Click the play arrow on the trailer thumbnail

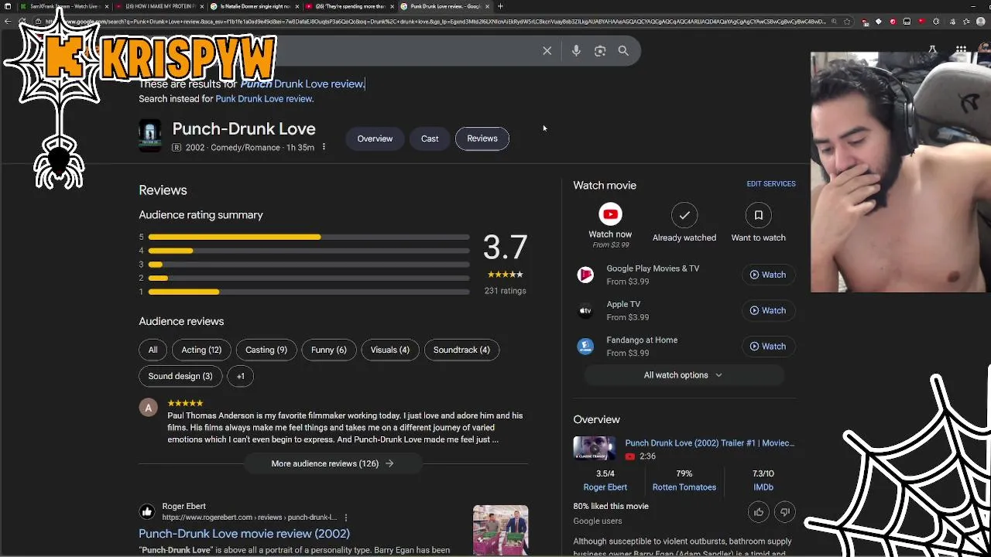pos(595,449)
